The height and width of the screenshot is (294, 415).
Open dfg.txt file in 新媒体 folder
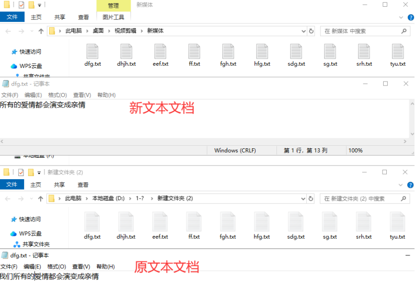point(92,55)
